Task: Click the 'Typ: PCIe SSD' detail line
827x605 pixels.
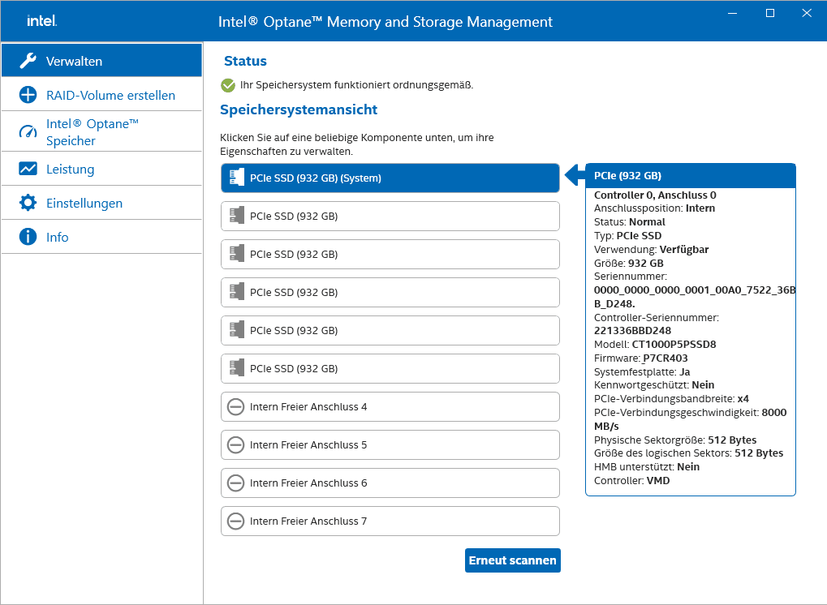Action: [627, 235]
